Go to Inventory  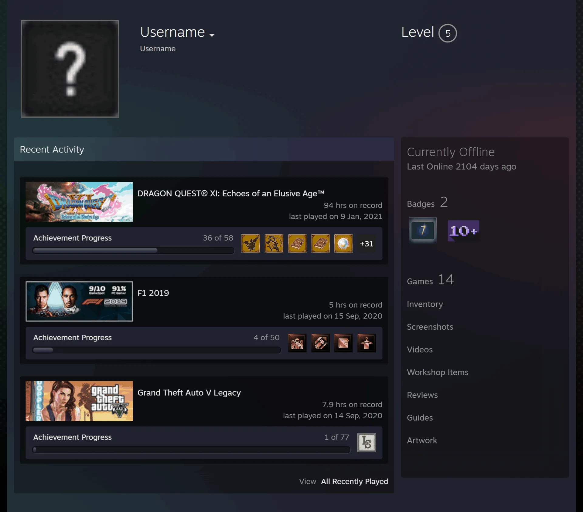[425, 304]
